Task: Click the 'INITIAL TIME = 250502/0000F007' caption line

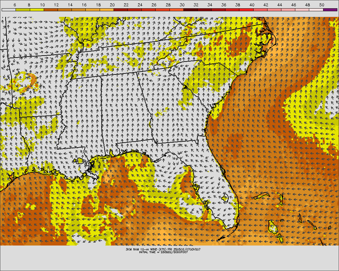Action: pyautogui.click(x=163, y=252)
